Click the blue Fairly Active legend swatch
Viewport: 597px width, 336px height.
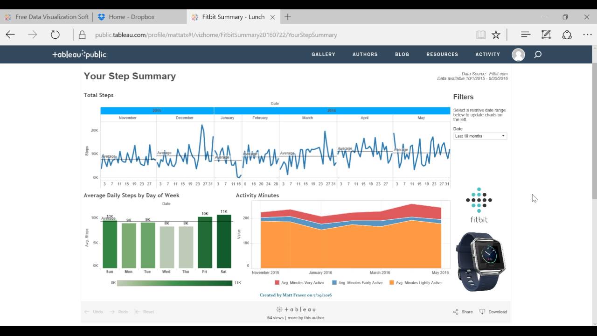334,283
